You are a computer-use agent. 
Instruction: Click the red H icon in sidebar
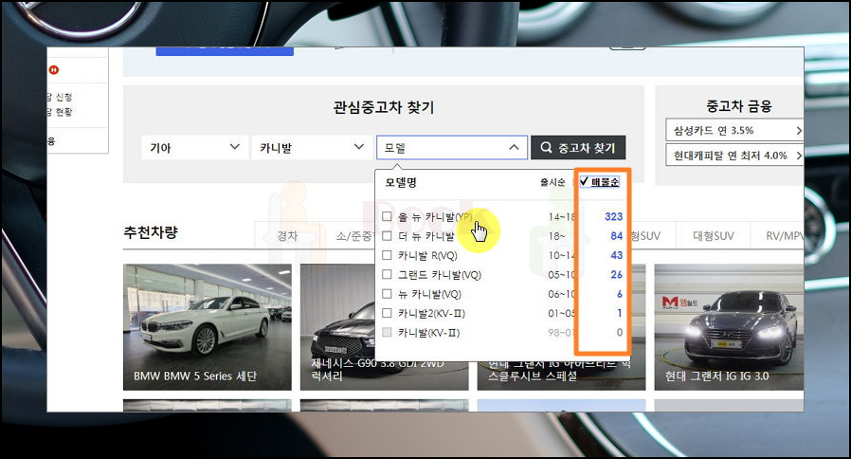tap(54, 70)
